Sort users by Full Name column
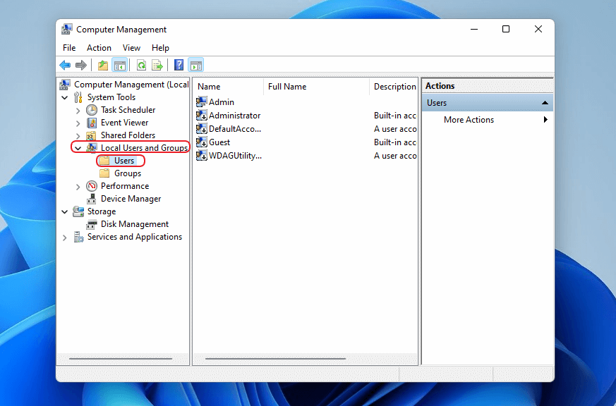616x406 pixels. pos(287,87)
